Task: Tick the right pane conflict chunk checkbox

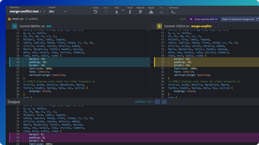Action: click(152, 62)
